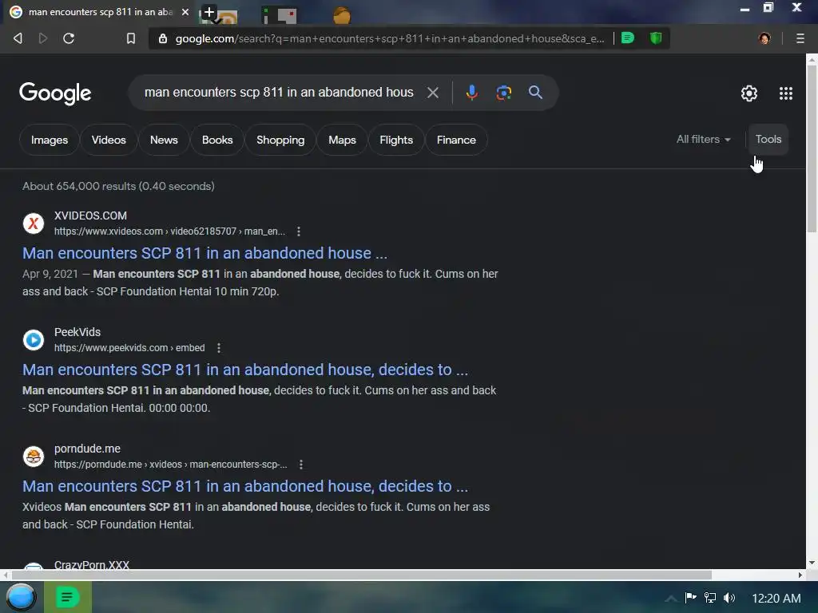Click the porndude.me favicon

click(x=34, y=457)
